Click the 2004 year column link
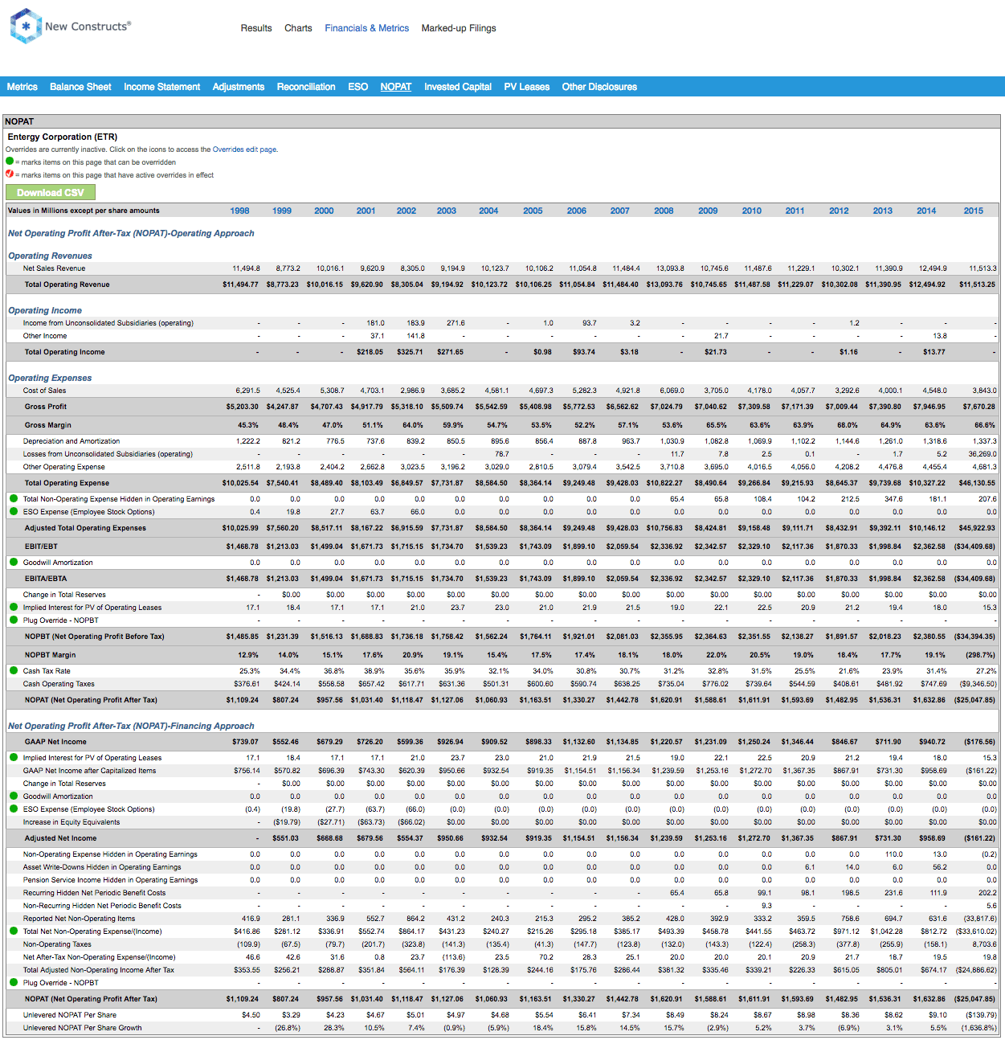Screen dimensions: 1005x1040 488,211
